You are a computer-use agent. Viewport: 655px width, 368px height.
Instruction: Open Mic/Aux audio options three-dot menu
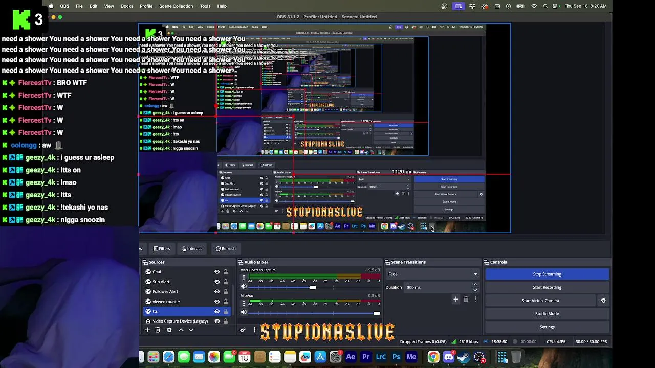click(x=244, y=304)
